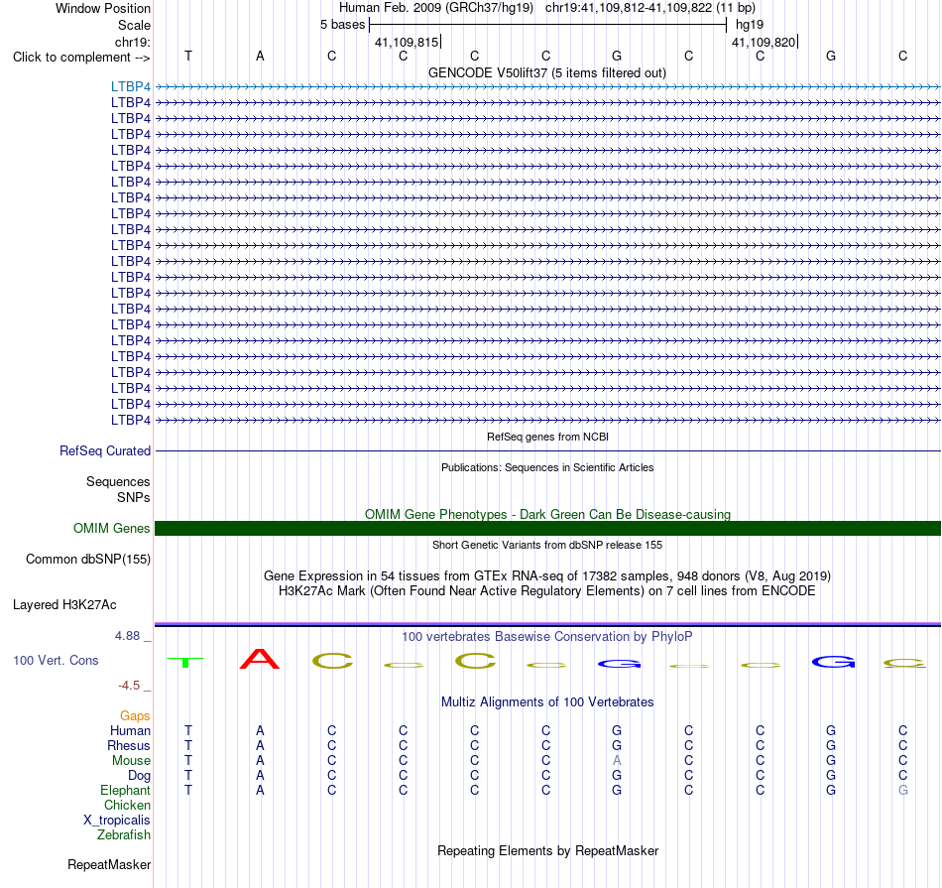This screenshot has width=942, height=888.
Task: Click the 'Click to complement -->' label
Action: 81,58
